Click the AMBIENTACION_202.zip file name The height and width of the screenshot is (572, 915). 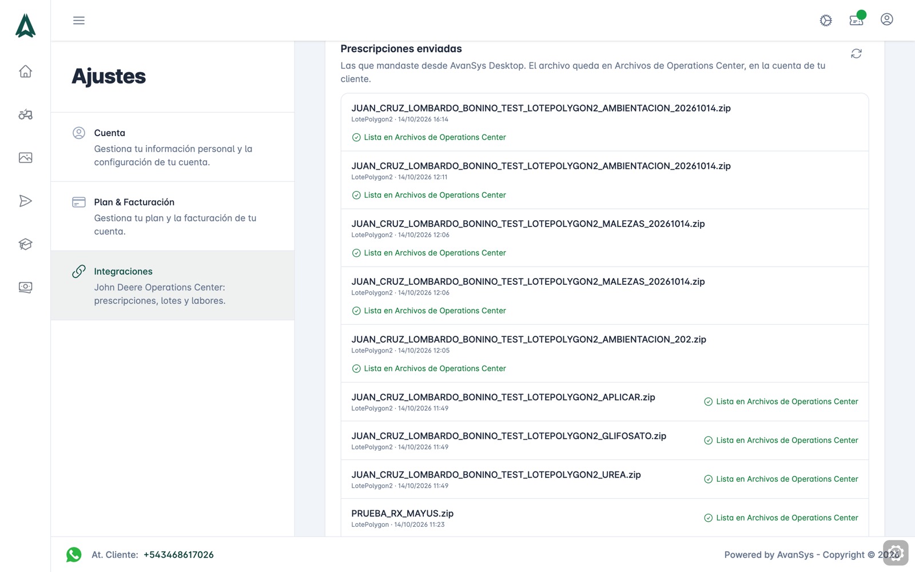(x=528, y=339)
